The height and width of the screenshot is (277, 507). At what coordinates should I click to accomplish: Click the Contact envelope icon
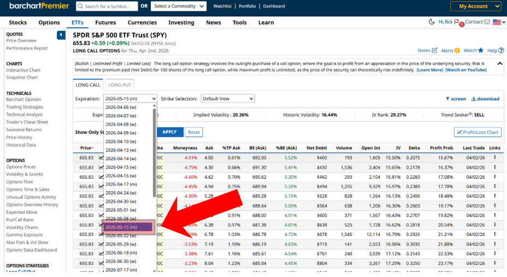click(487, 22)
